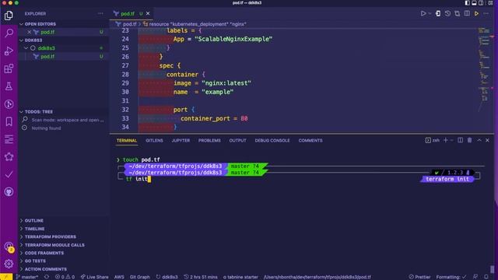This screenshot has height=280, width=498.
Task: Run the file with the play button
Action: [423, 14]
